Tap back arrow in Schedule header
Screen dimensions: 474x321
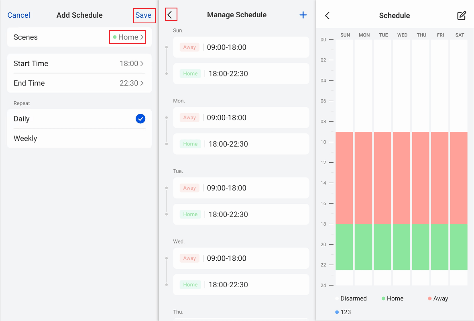(x=327, y=16)
